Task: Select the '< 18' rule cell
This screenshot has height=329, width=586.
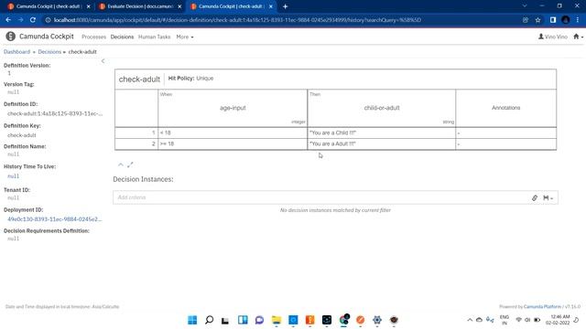Action: point(233,133)
